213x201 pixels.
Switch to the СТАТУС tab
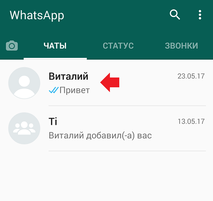[x=118, y=46]
